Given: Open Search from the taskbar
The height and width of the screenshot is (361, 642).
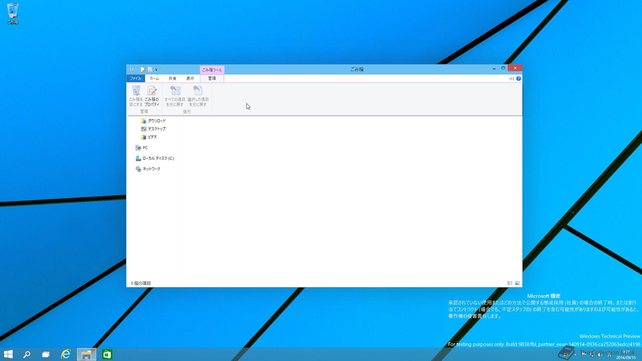Looking at the screenshot, I should tap(27, 354).
